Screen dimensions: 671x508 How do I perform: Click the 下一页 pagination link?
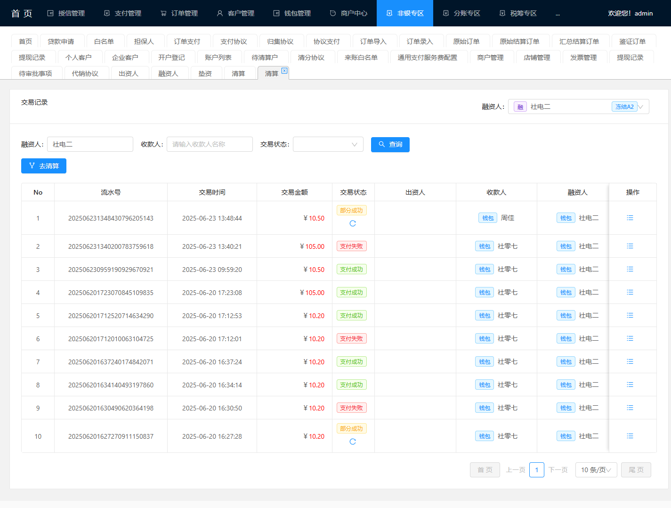(558, 470)
